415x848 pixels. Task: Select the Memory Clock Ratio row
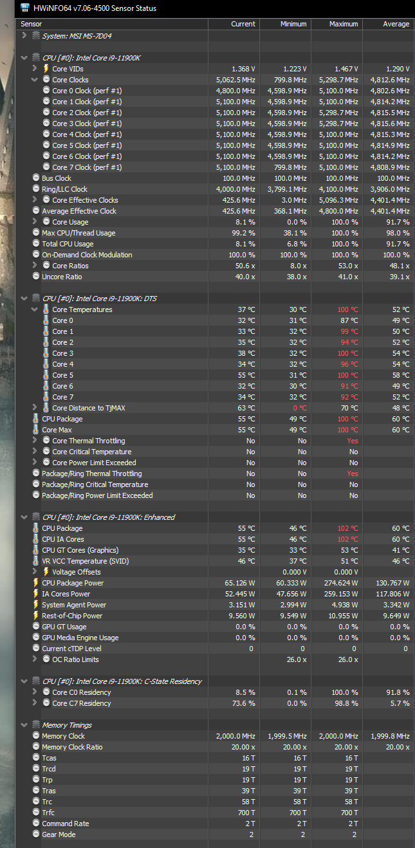[216, 747]
